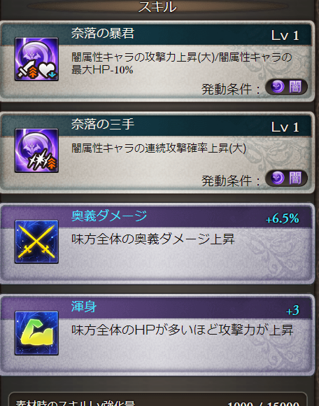Click the +6.5% bonus value
319x406 pixels.
[282, 219]
